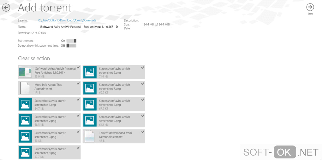
Task: Click the '68.5 KB' file size
Action: click(x=39, y=124)
